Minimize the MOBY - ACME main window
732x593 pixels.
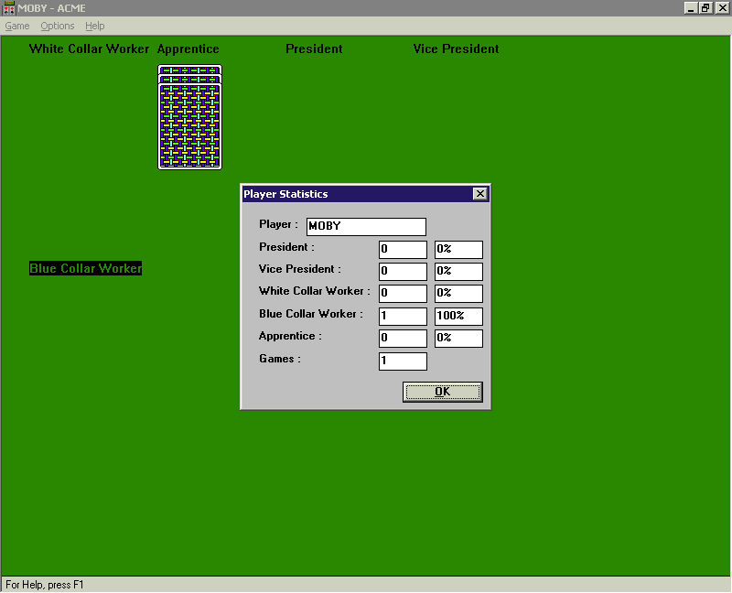coord(692,8)
